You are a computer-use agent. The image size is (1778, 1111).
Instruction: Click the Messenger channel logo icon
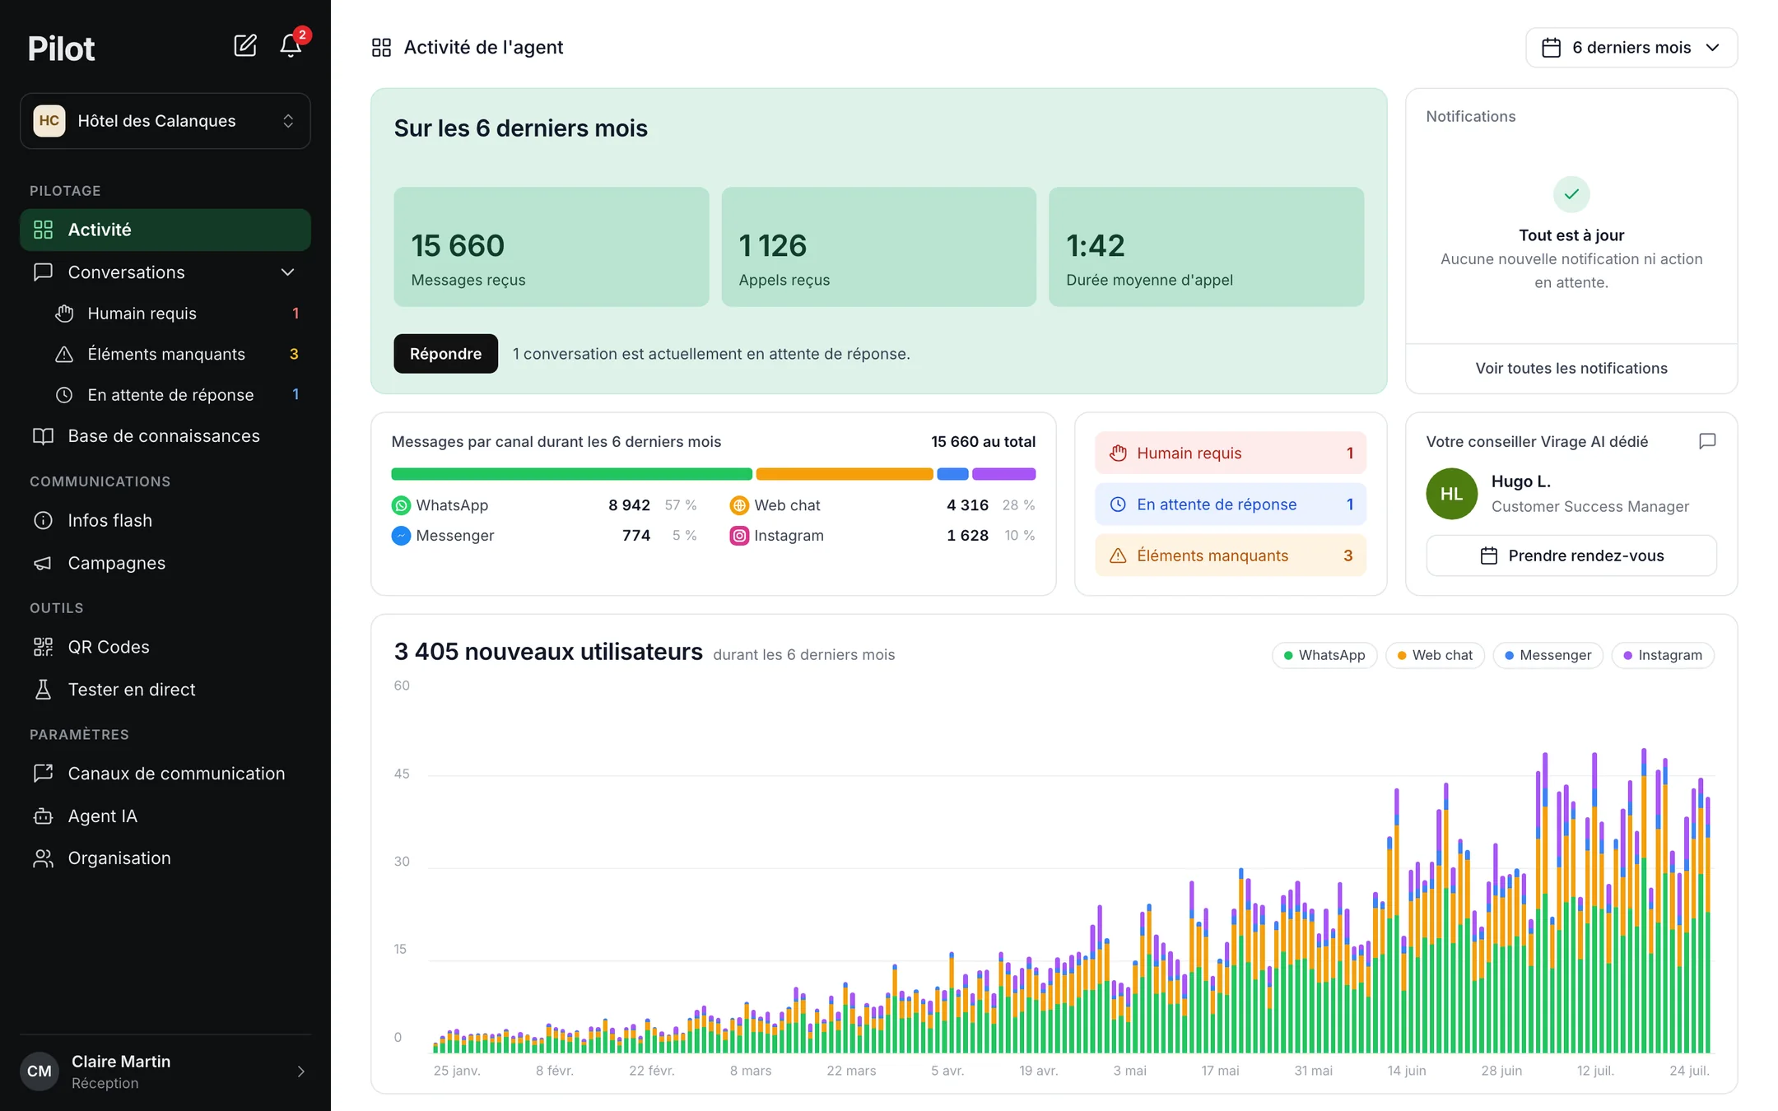401,536
